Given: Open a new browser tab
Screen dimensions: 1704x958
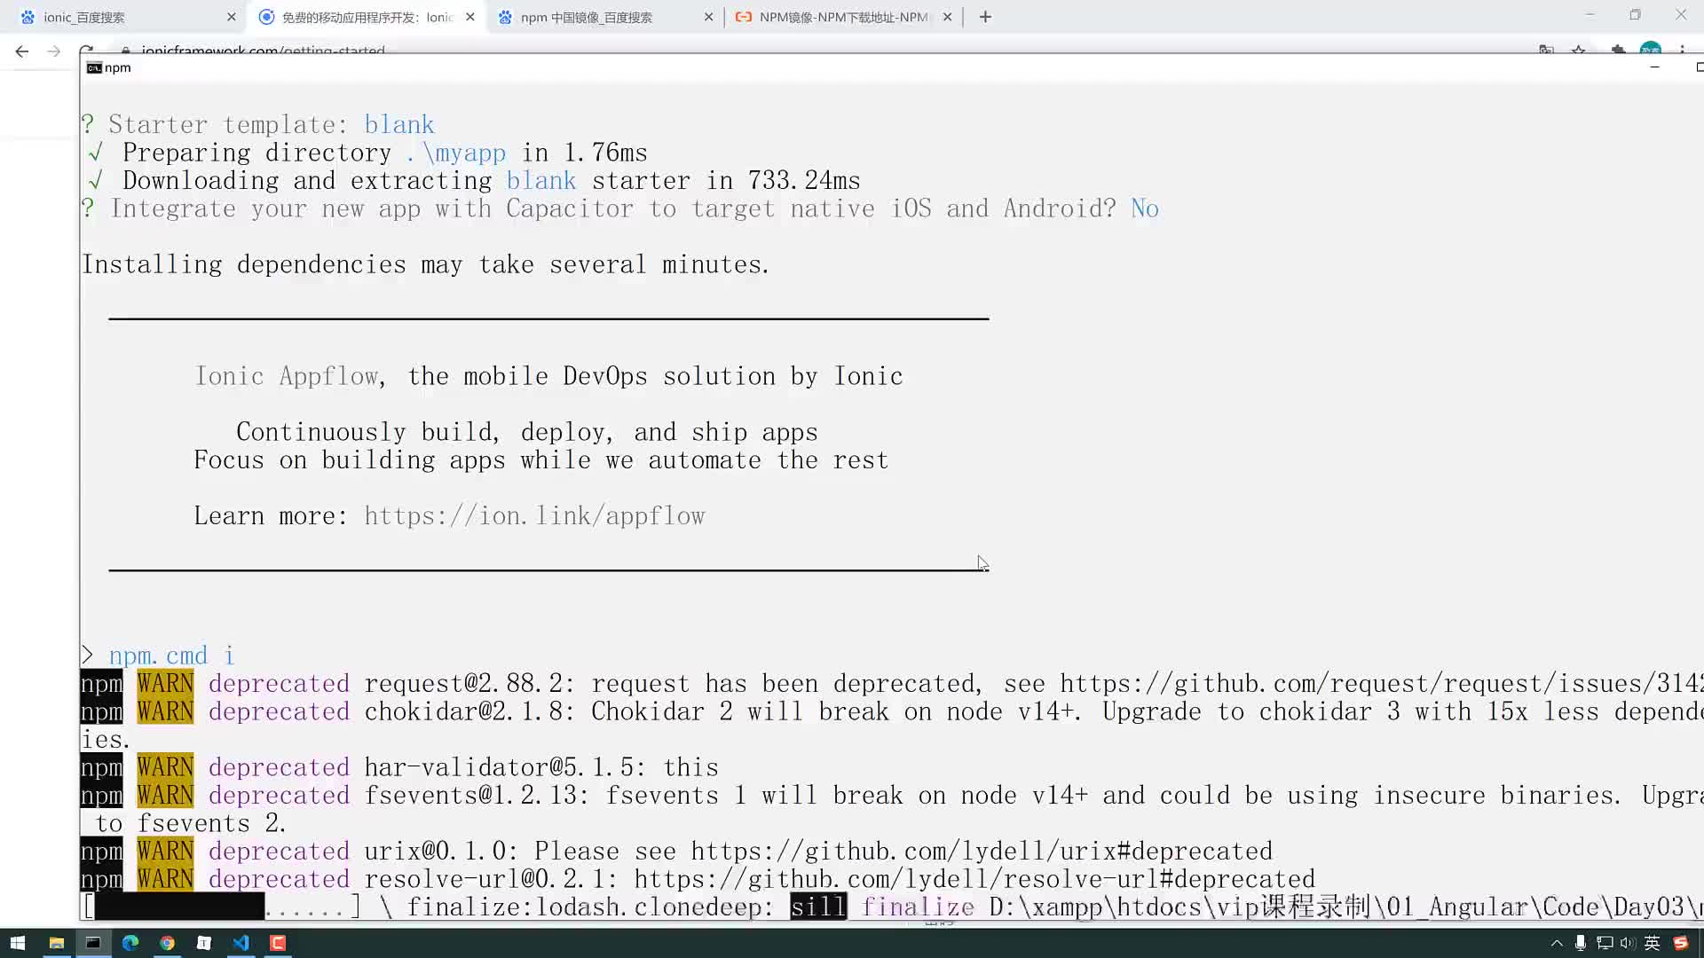Looking at the screenshot, I should coord(985,17).
